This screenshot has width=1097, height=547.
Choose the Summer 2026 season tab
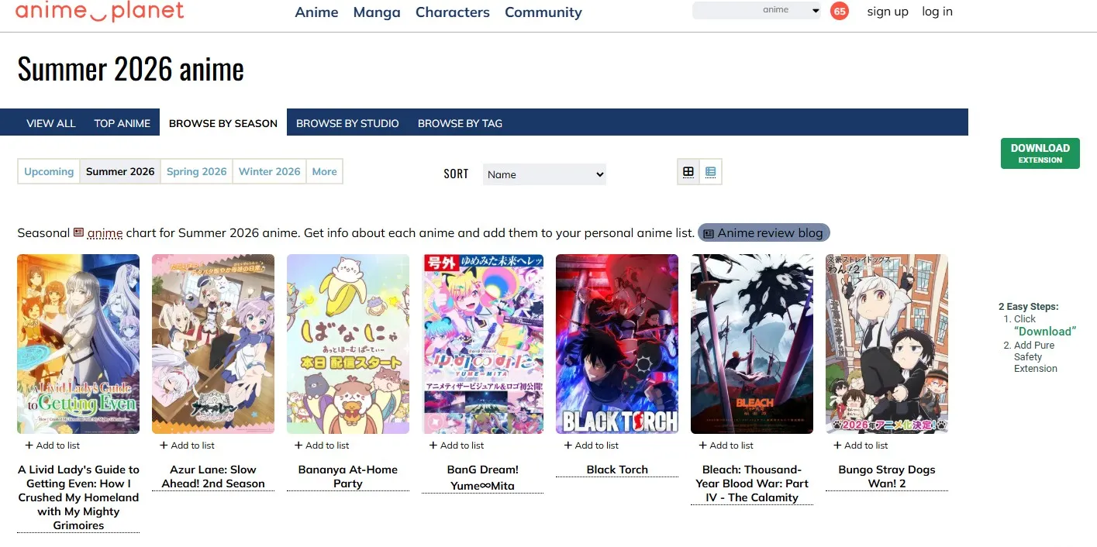click(x=120, y=171)
